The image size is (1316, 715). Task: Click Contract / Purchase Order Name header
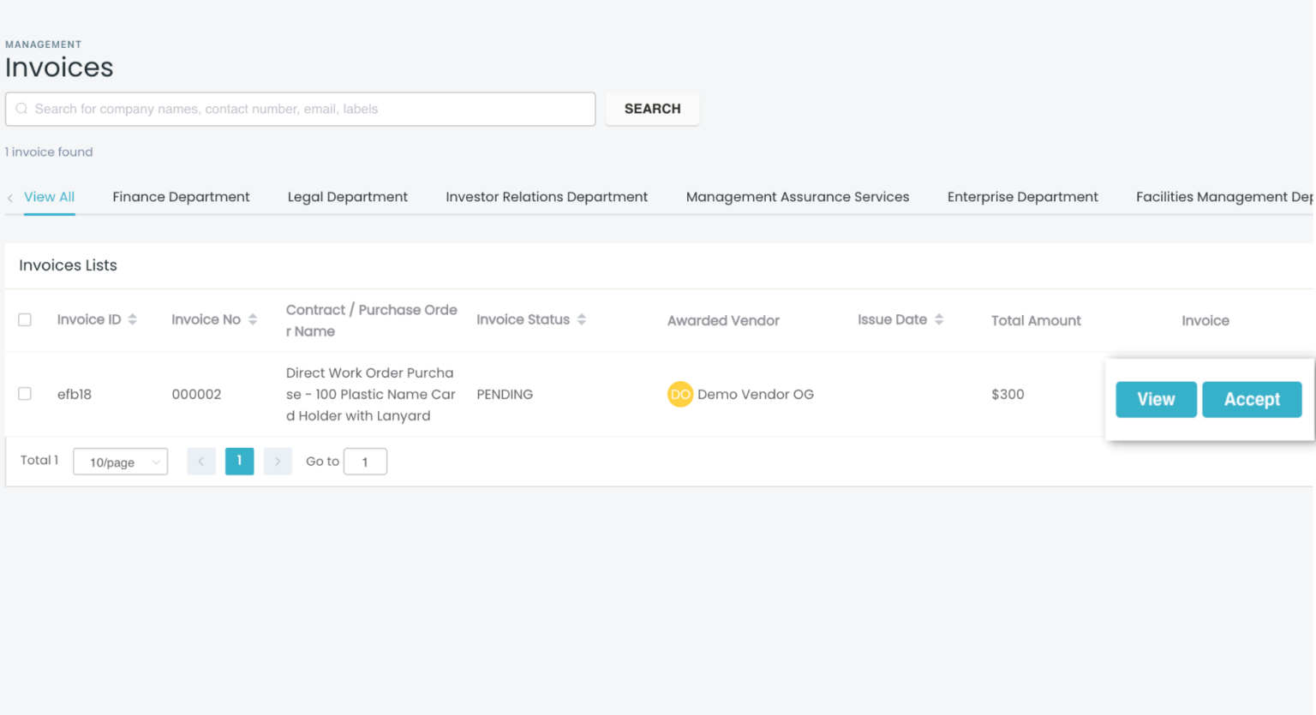[x=371, y=320]
